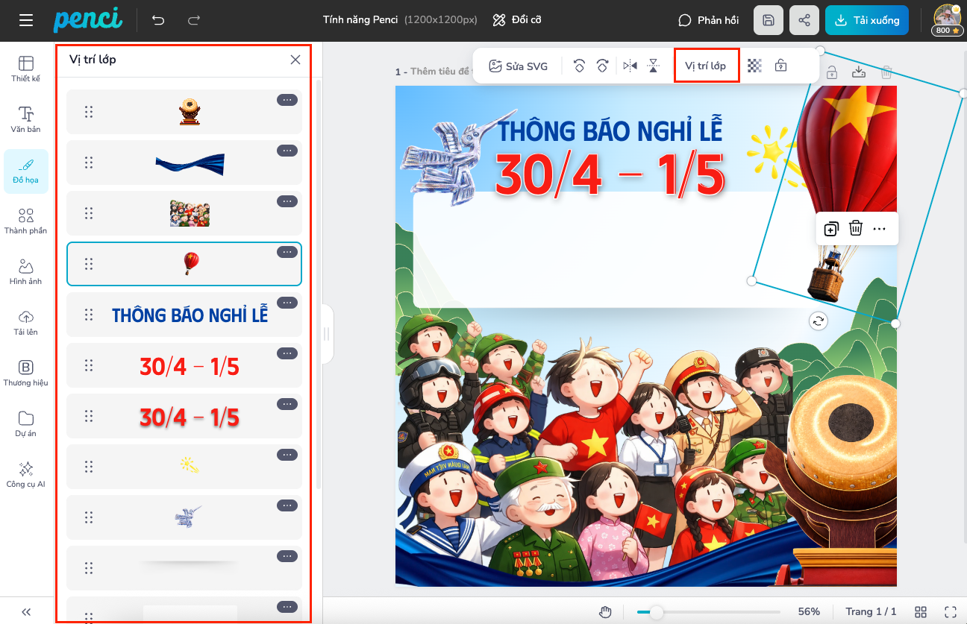Click the share icon in header
This screenshot has height=624, width=967.
point(804,21)
